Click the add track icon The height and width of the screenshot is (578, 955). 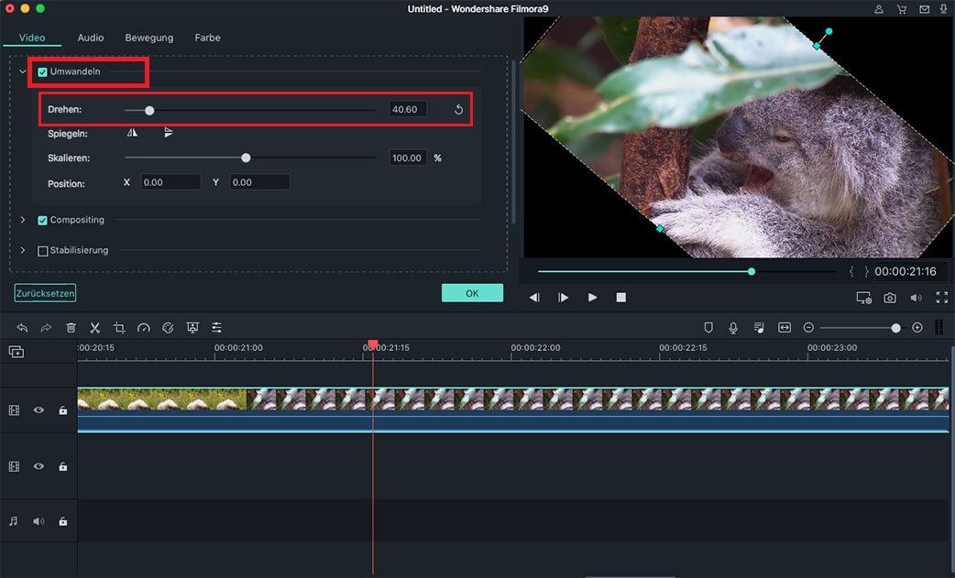16,352
